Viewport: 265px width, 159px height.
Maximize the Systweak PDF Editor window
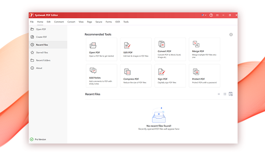tap(230, 15)
